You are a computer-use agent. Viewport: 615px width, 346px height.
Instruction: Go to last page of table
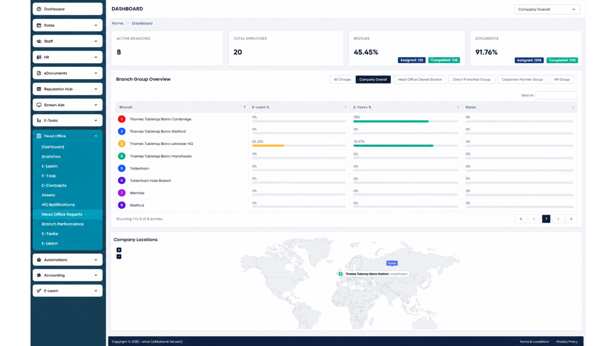tap(571, 219)
